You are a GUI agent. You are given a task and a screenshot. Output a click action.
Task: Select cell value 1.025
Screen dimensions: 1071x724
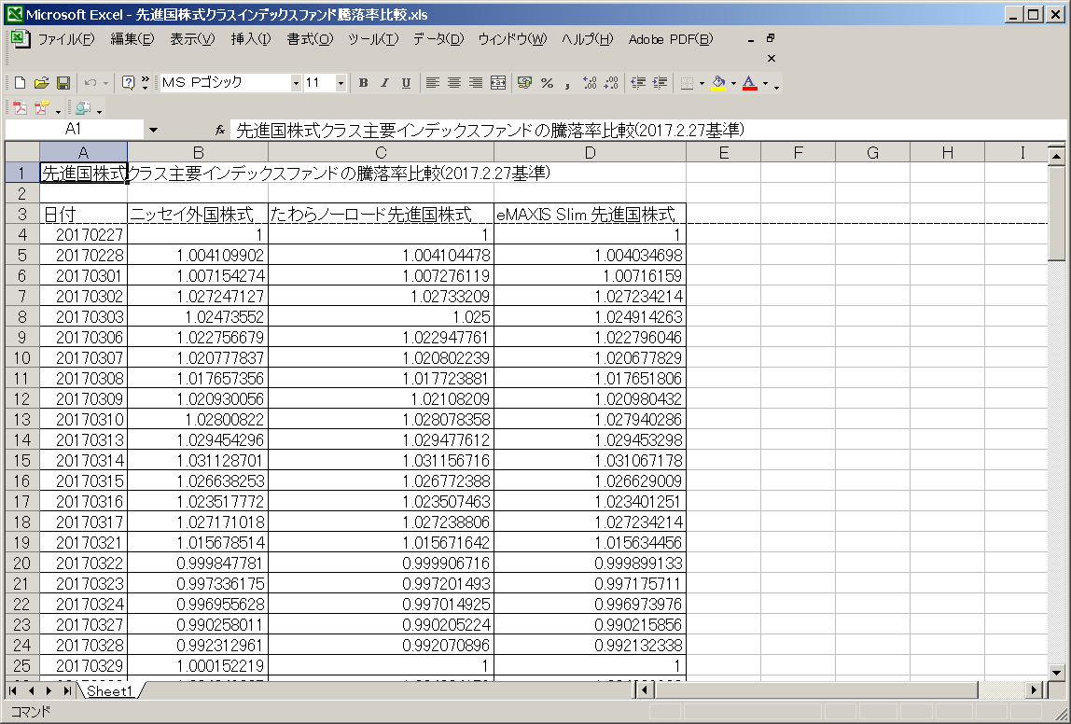tap(382, 316)
